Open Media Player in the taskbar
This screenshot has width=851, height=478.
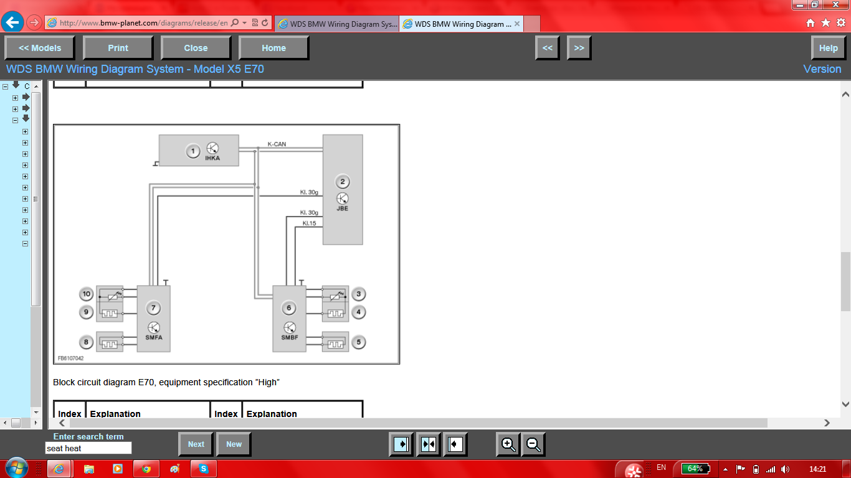coord(118,469)
